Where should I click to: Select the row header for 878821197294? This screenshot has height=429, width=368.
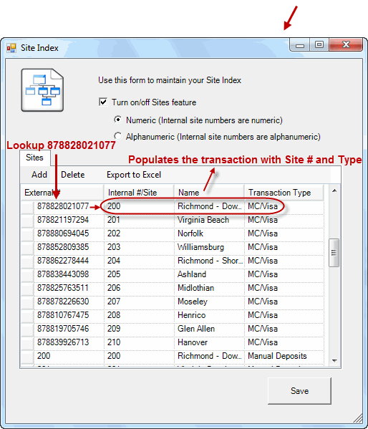point(27,221)
